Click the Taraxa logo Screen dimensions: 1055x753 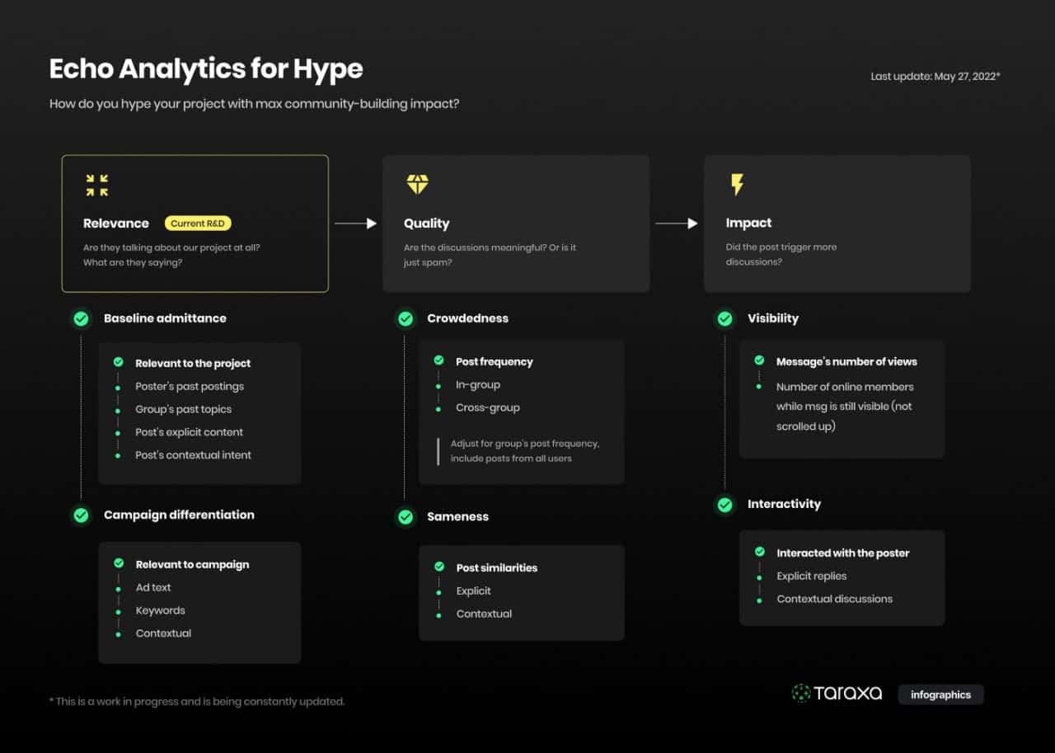click(x=837, y=693)
